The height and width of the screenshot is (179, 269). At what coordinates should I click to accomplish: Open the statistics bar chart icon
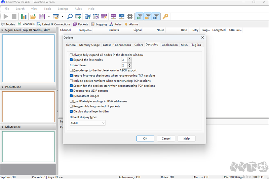point(24,16)
